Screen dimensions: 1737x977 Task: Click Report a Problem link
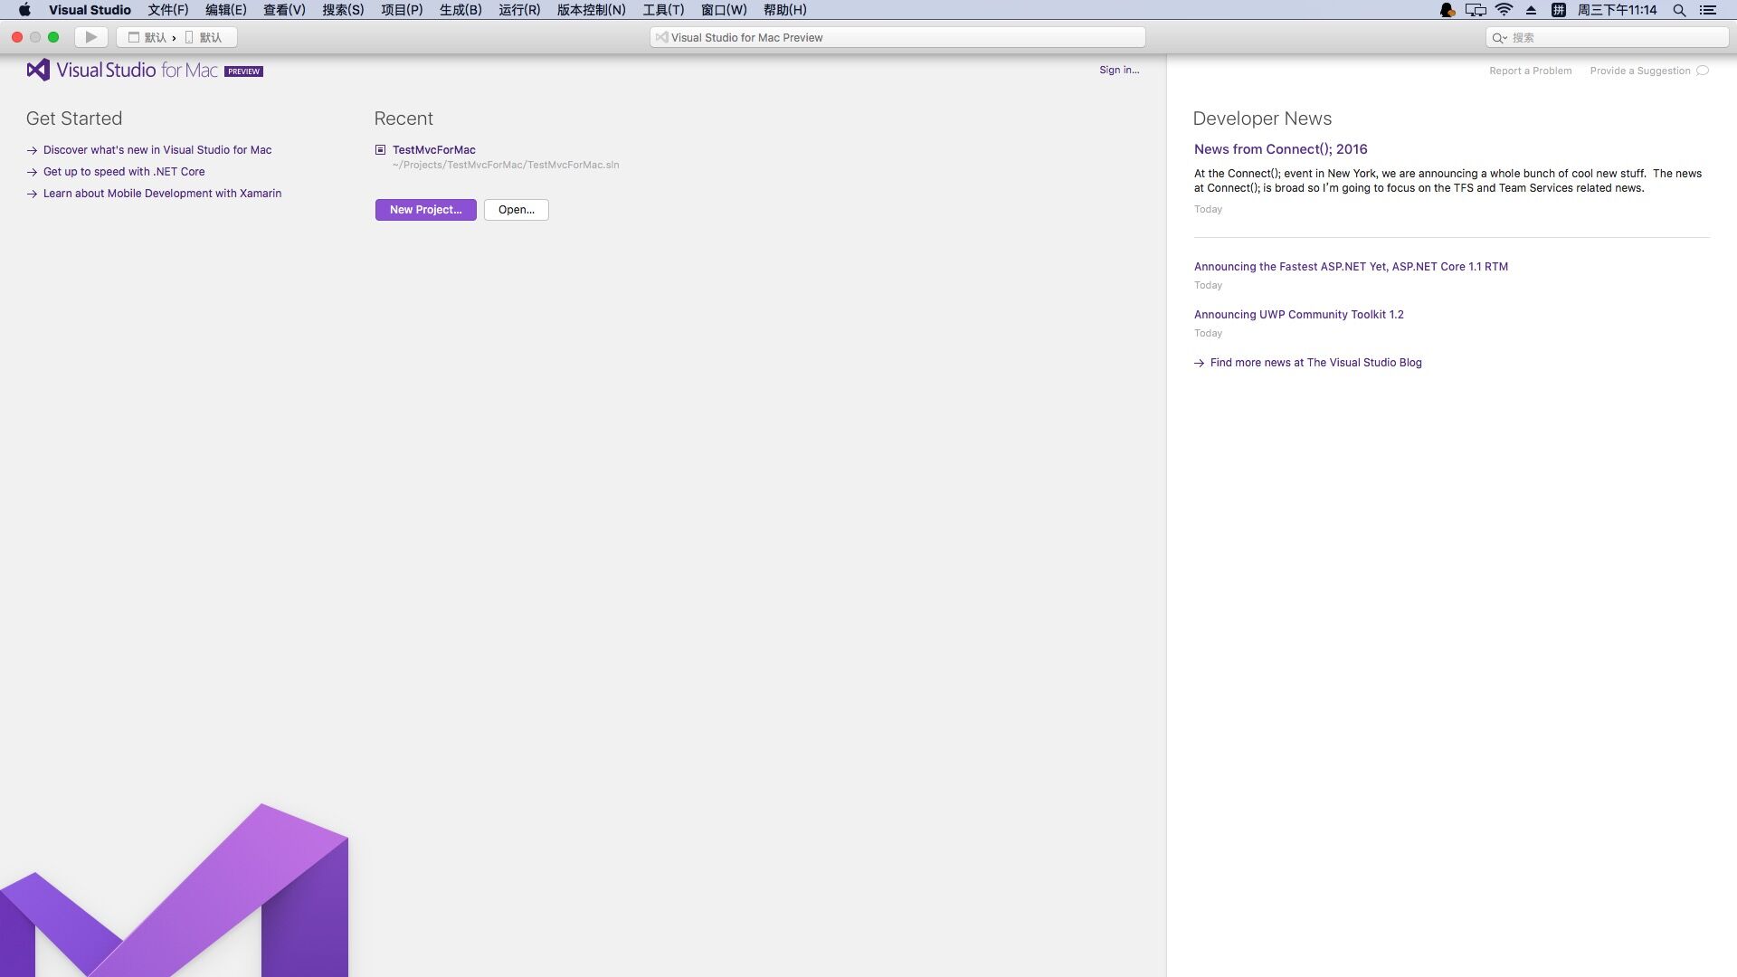pos(1530,71)
